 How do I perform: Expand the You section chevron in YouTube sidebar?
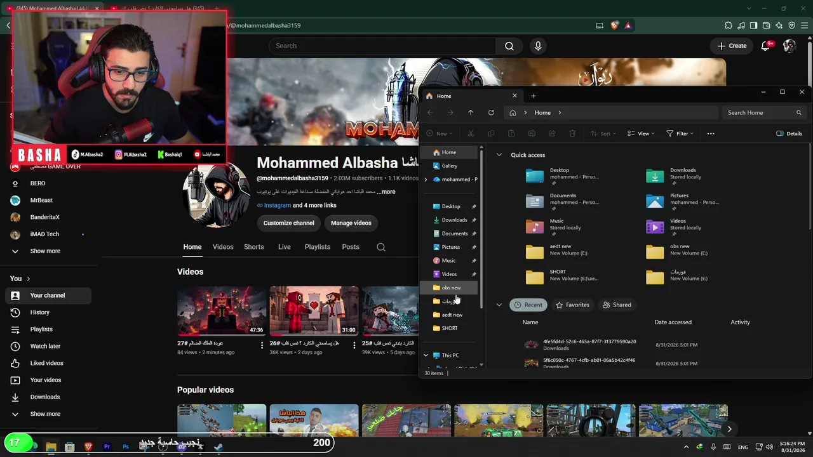(x=28, y=279)
